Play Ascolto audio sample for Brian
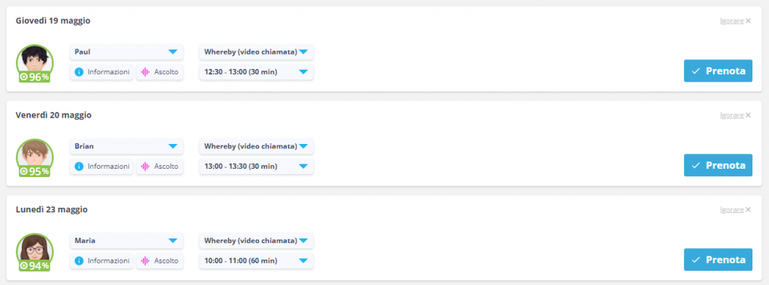The height and width of the screenshot is (285, 769). (160, 166)
